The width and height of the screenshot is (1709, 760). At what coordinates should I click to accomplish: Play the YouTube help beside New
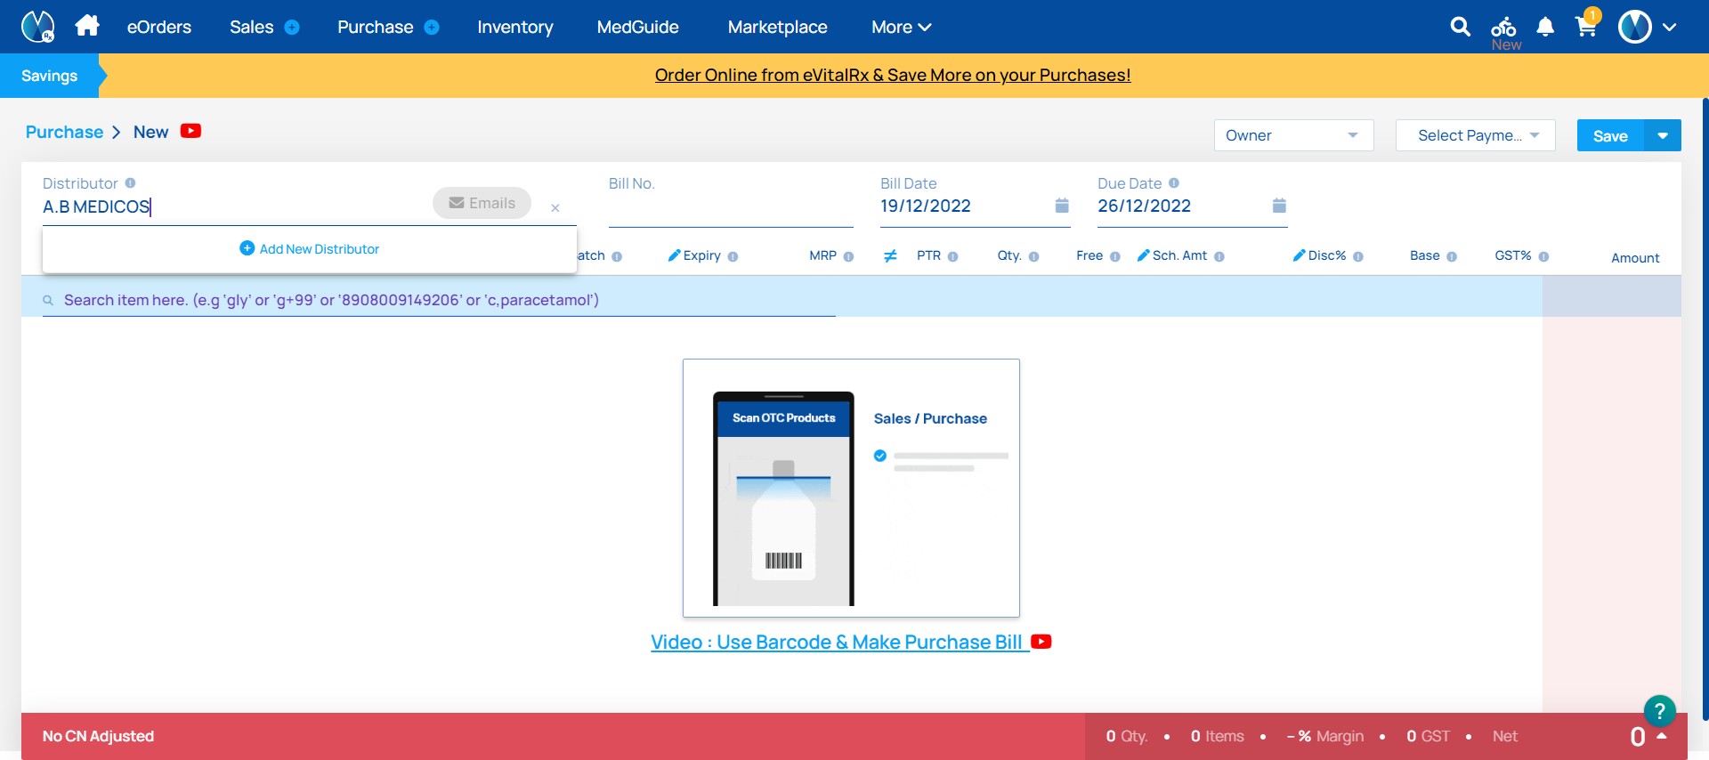pyautogui.click(x=190, y=131)
